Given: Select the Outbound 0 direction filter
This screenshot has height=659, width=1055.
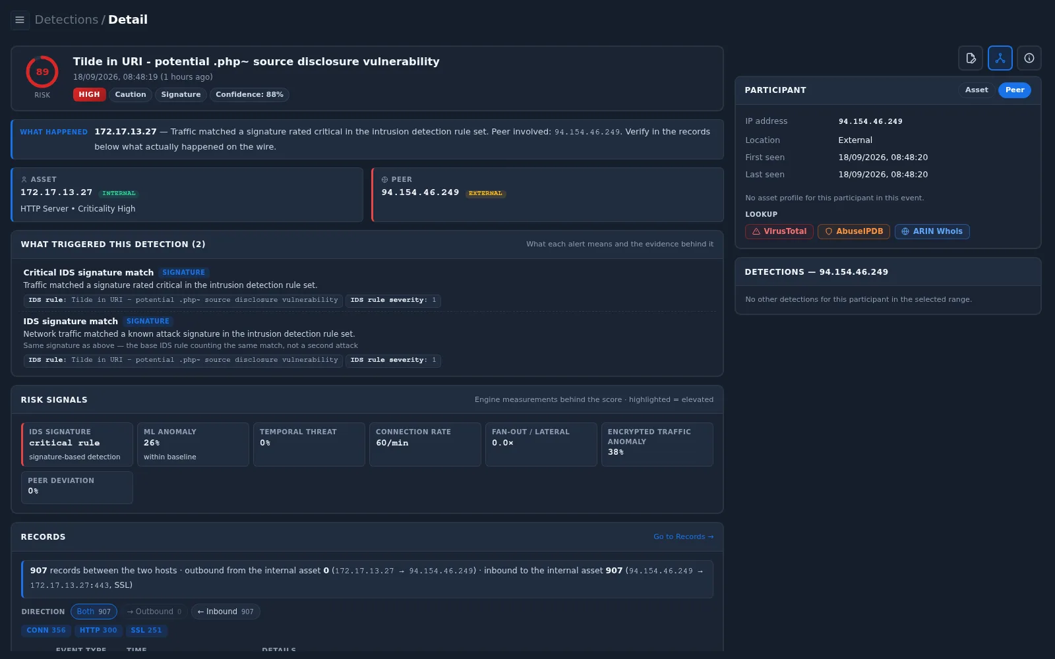Looking at the screenshot, I should coord(154,612).
